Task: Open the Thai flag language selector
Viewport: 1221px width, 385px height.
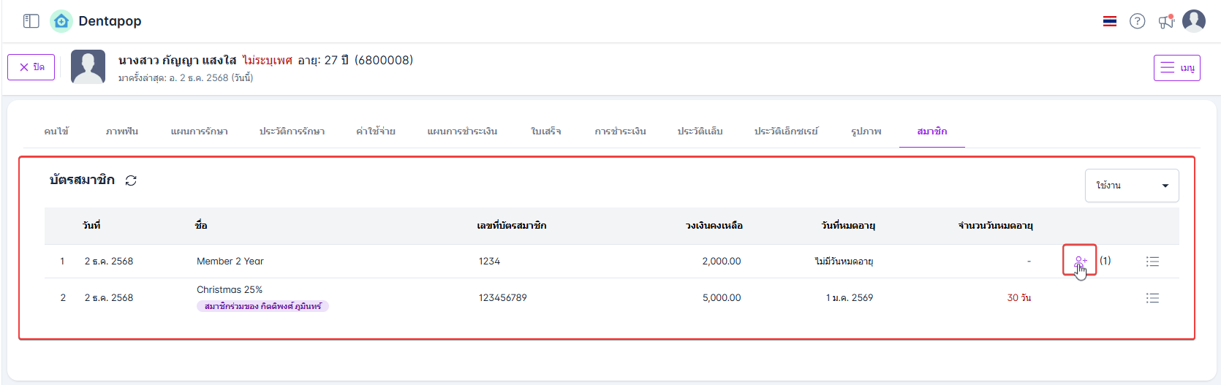Action: (x=1110, y=21)
